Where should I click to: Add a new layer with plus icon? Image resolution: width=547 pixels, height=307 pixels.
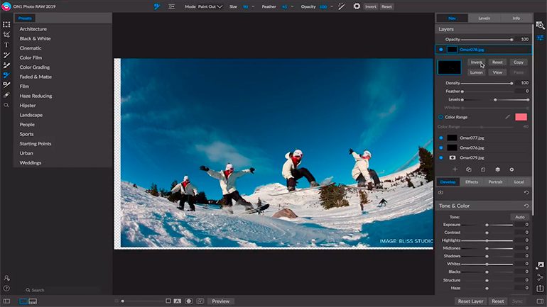click(455, 169)
